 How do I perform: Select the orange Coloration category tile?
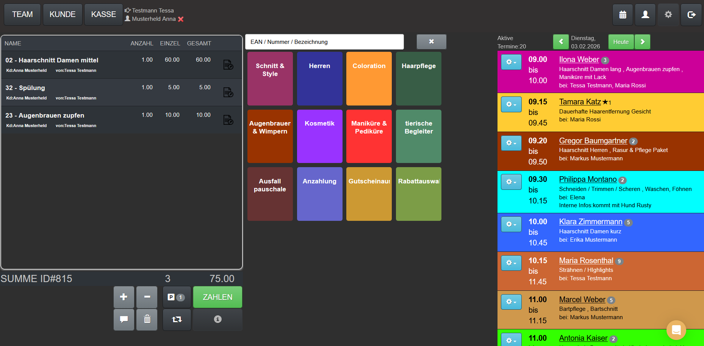pos(369,79)
